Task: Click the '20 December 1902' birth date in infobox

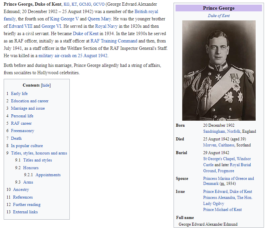Action: (x=219, y=125)
